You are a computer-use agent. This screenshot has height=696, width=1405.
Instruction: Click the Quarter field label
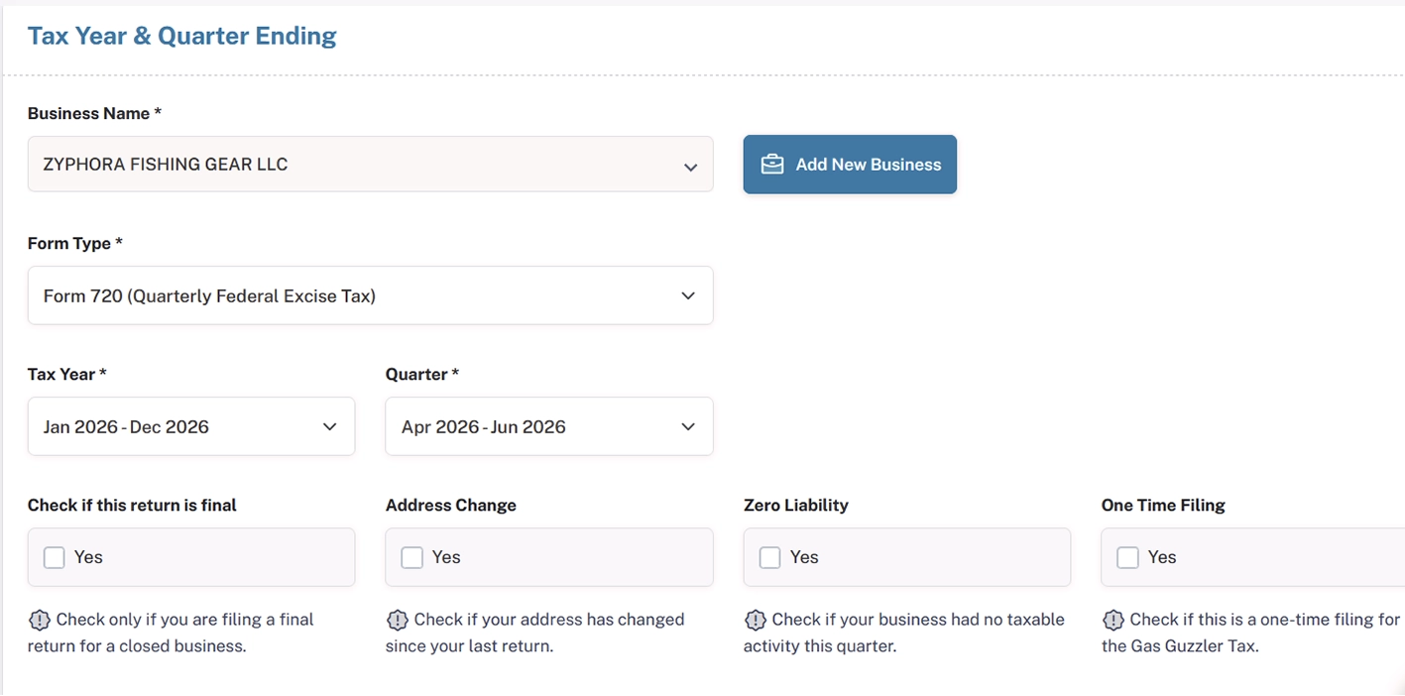pos(422,374)
